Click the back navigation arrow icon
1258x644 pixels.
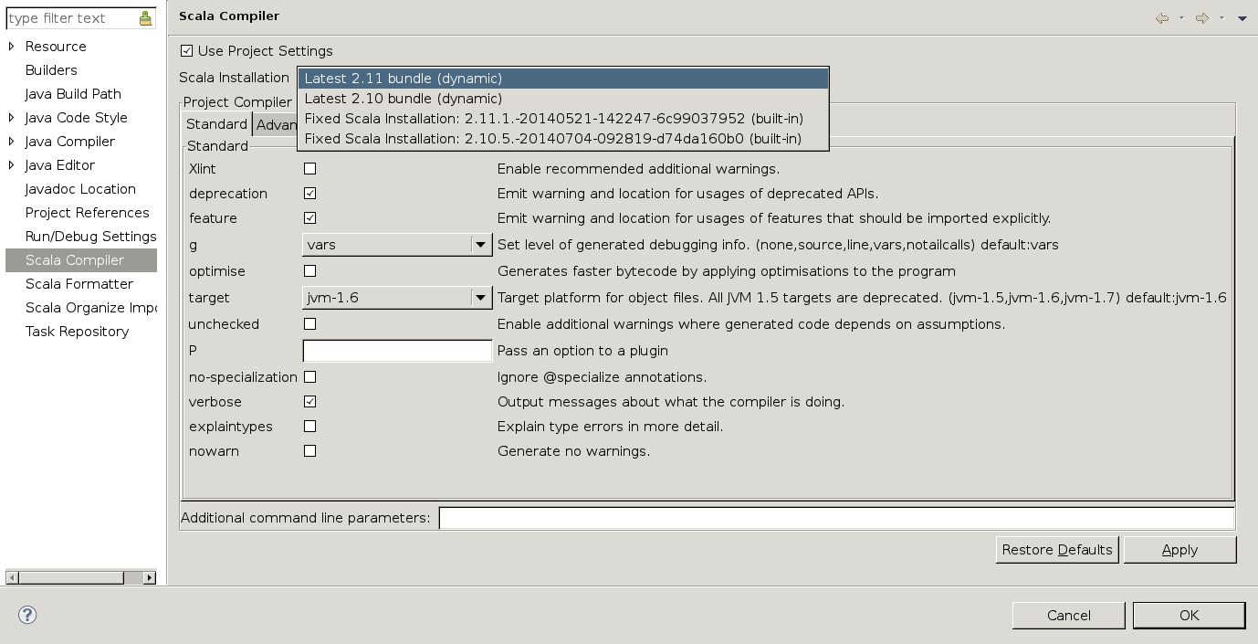click(1161, 18)
